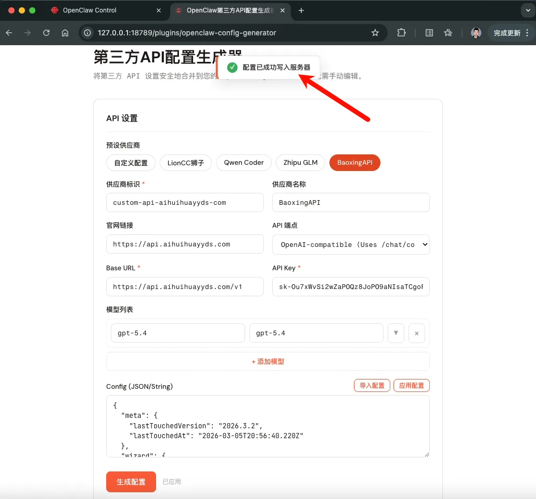
Task: Select the Zhipu GLM preset provider
Action: [x=300, y=163]
